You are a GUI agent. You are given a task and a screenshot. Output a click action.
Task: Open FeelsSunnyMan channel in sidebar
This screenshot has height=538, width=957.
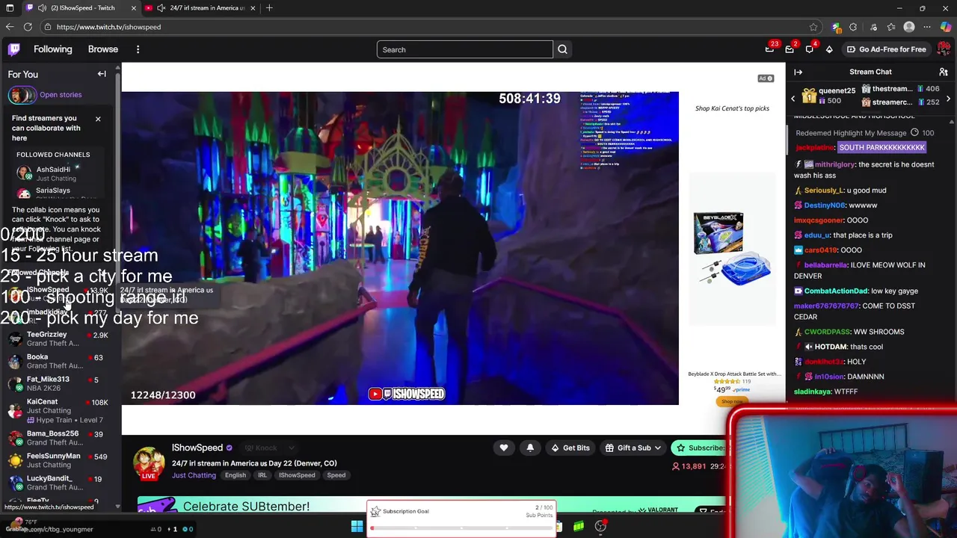(x=58, y=460)
